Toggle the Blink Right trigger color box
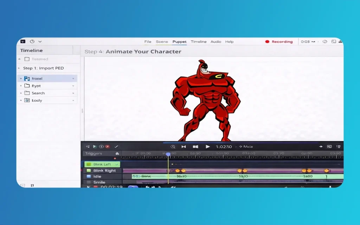This screenshot has height=225, width=360. [89, 171]
